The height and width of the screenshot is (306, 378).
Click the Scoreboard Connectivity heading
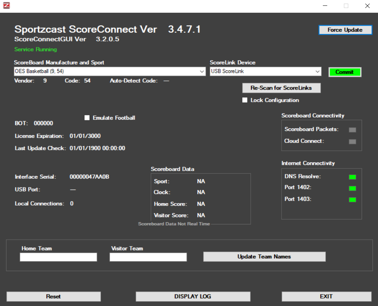[313, 116]
